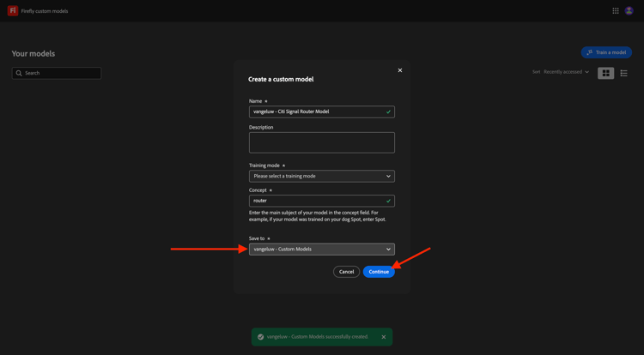The width and height of the screenshot is (644, 355).
Task: Open the apps grid switcher icon
Action: point(616,11)
